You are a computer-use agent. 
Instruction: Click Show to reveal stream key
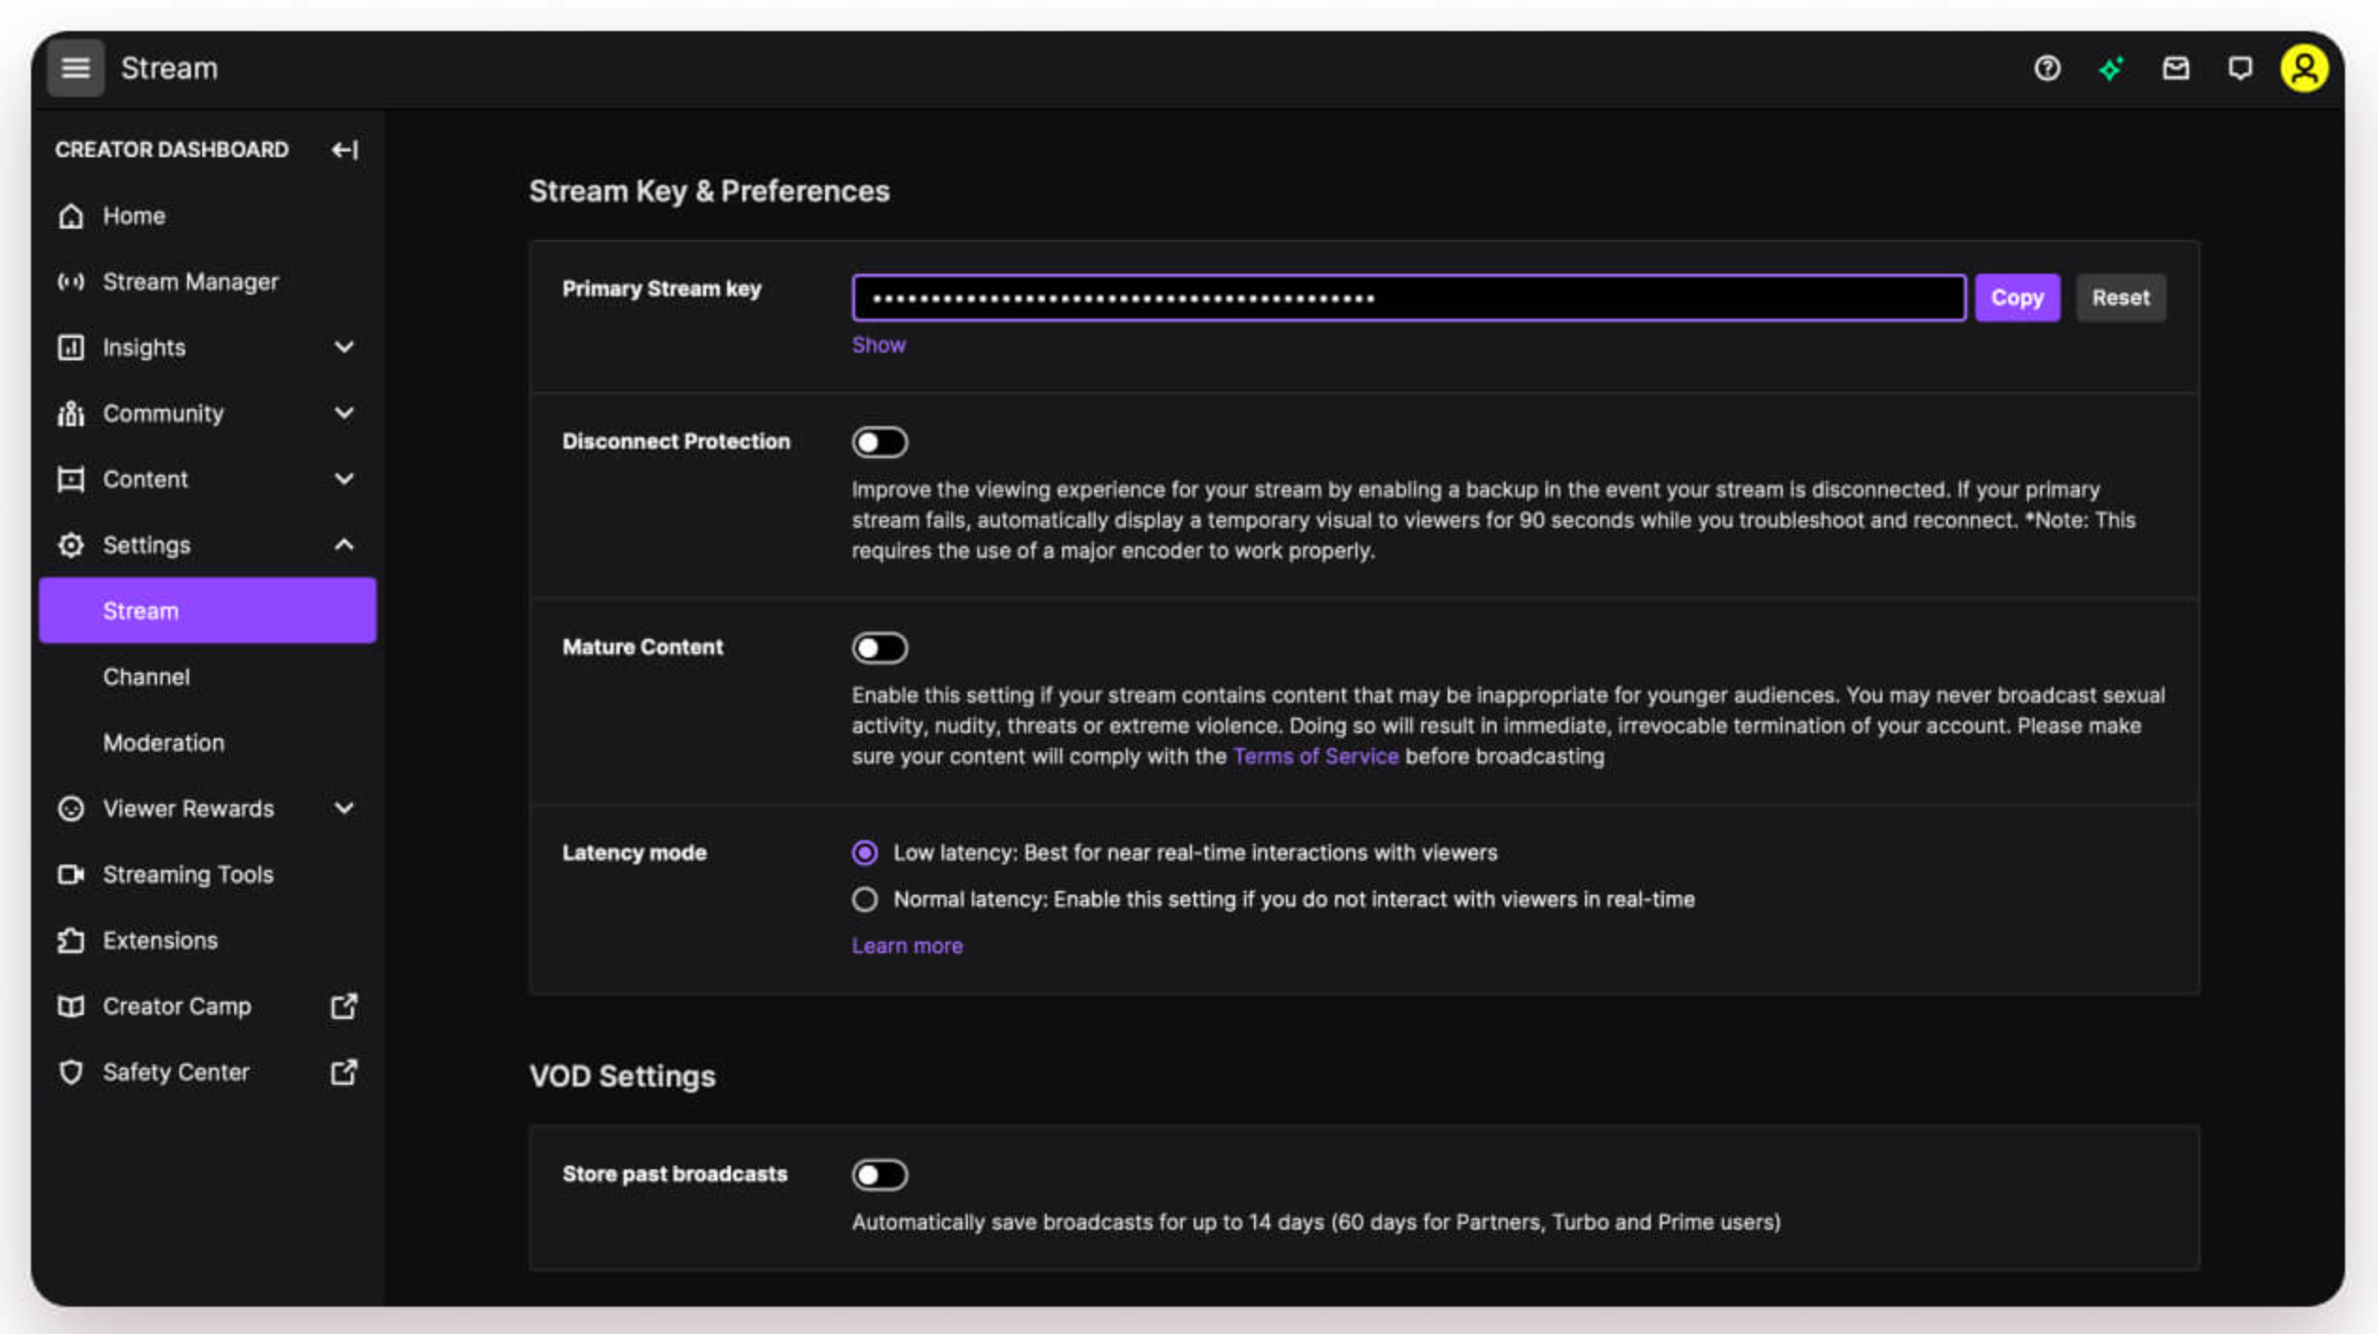coord(879,345)
